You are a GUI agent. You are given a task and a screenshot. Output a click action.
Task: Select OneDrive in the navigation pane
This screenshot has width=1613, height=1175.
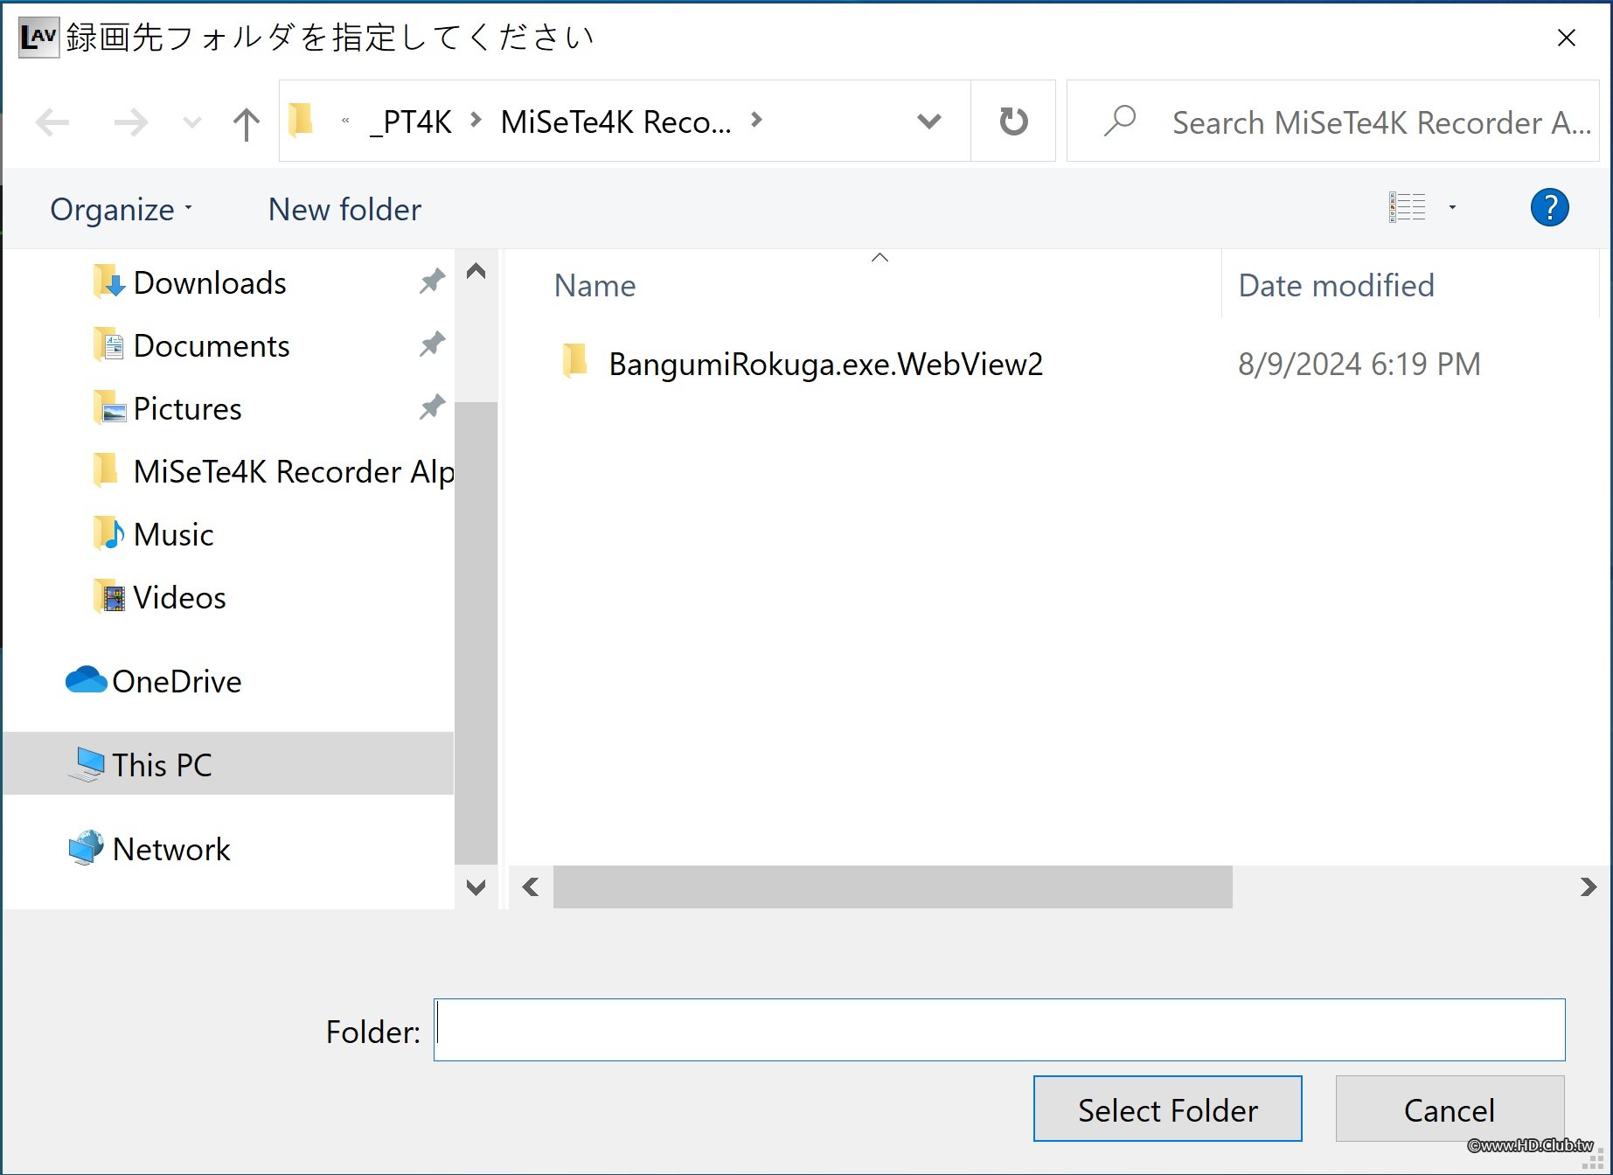(x=177, y=681)
